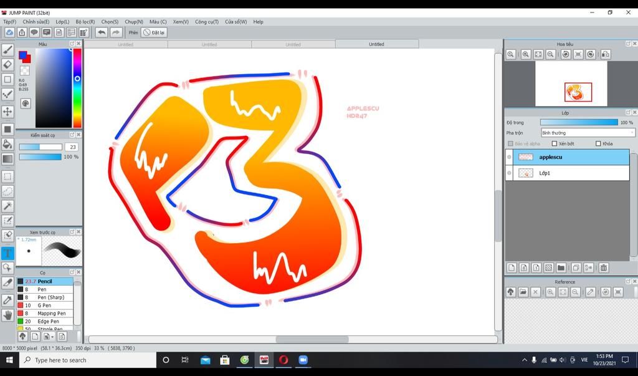Click the Windows search box

tap(87, 360)
